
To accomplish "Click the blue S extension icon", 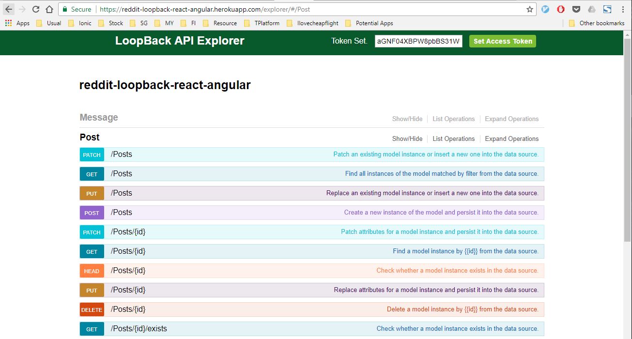I will point(607,9).
